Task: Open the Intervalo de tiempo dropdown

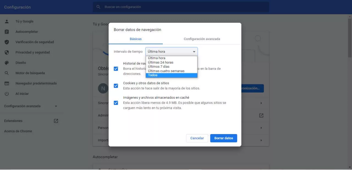Action: tap(172, 52)
